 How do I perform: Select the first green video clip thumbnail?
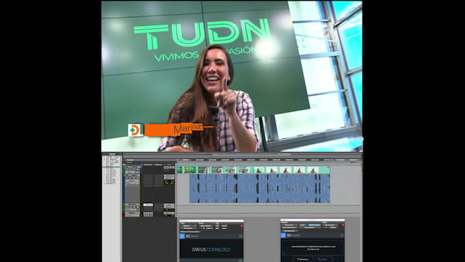click(x=180, y=170)
